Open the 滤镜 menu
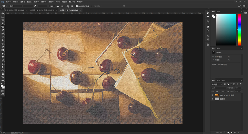The height and width of the screenshot is (134, 248). (51, 2)
